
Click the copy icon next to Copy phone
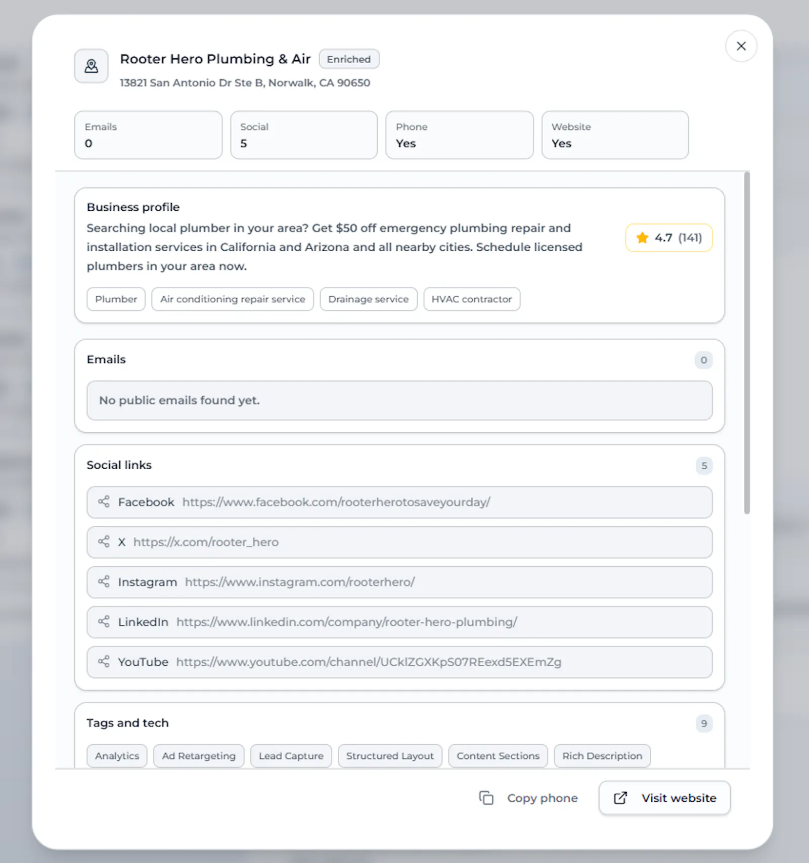click(486, 798)
